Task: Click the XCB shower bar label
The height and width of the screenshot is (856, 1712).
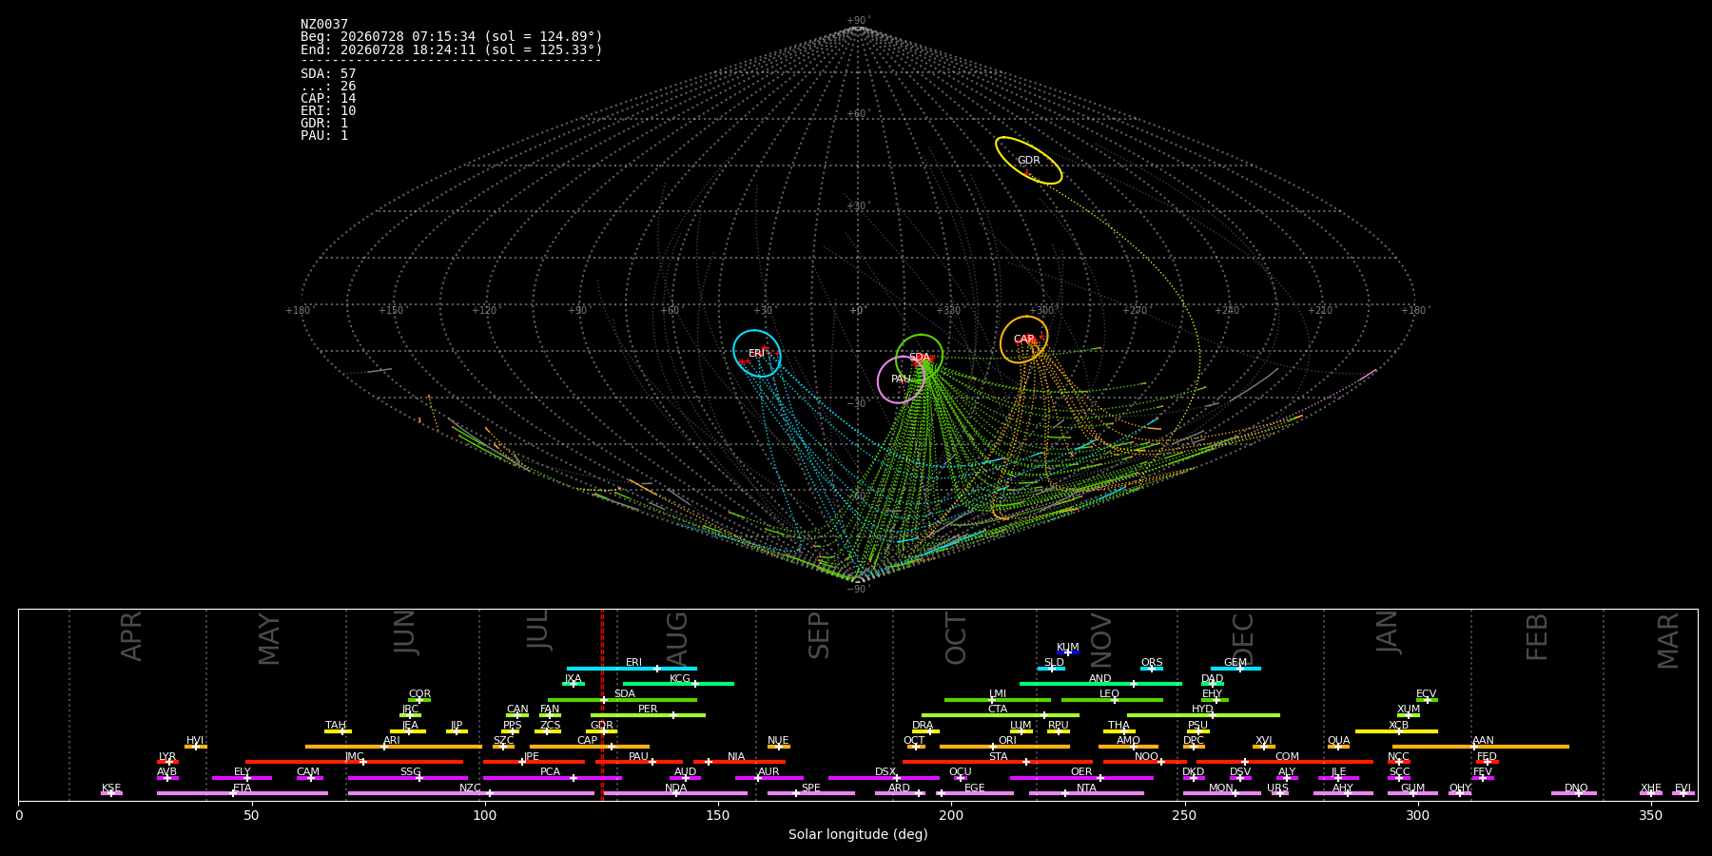Action: tap(1399, 726)
